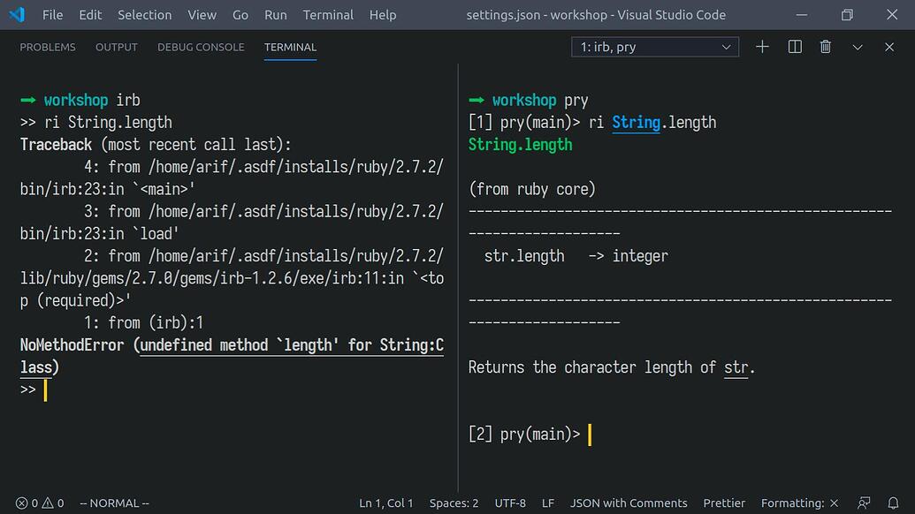Change encoding by clicking UTF-8
This screenshot has width=915, height=514.
click(x=510, y=503)
